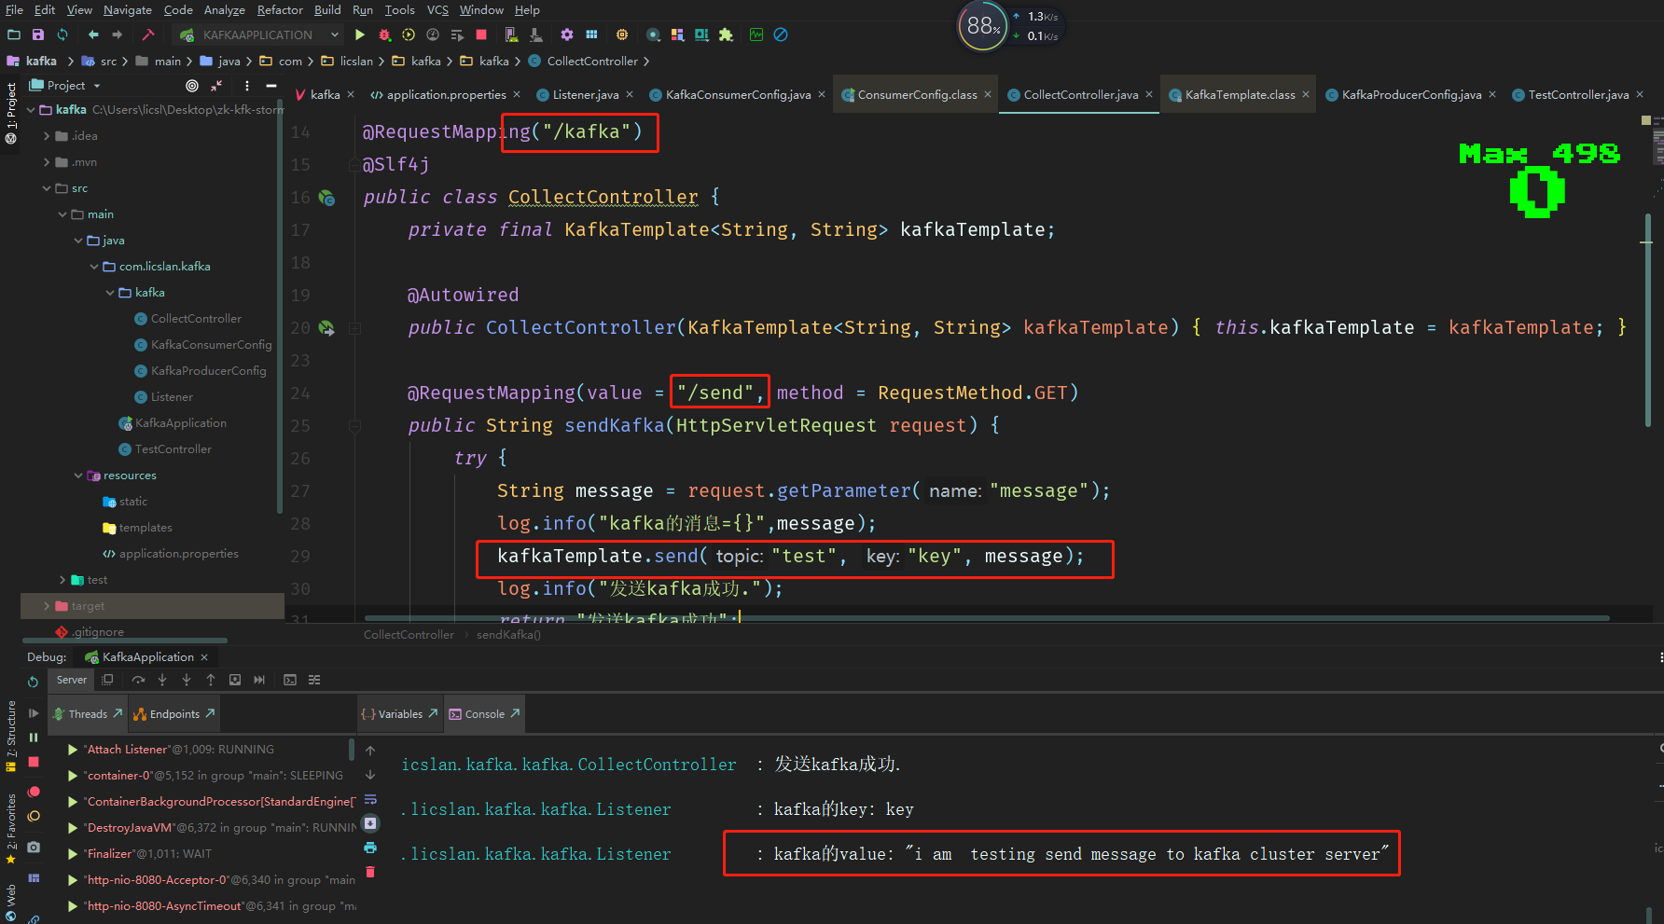Collapse the resources folder node
Screen dimensions: 1664x924
click(x=78, y=476)
